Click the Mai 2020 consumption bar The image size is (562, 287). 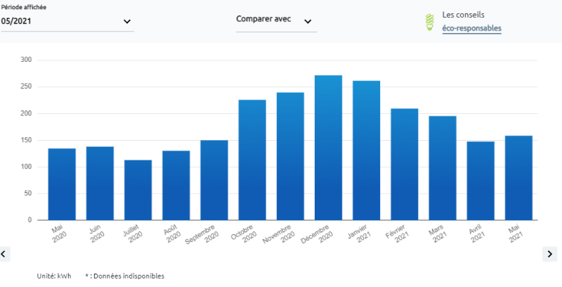coord(62,184)
